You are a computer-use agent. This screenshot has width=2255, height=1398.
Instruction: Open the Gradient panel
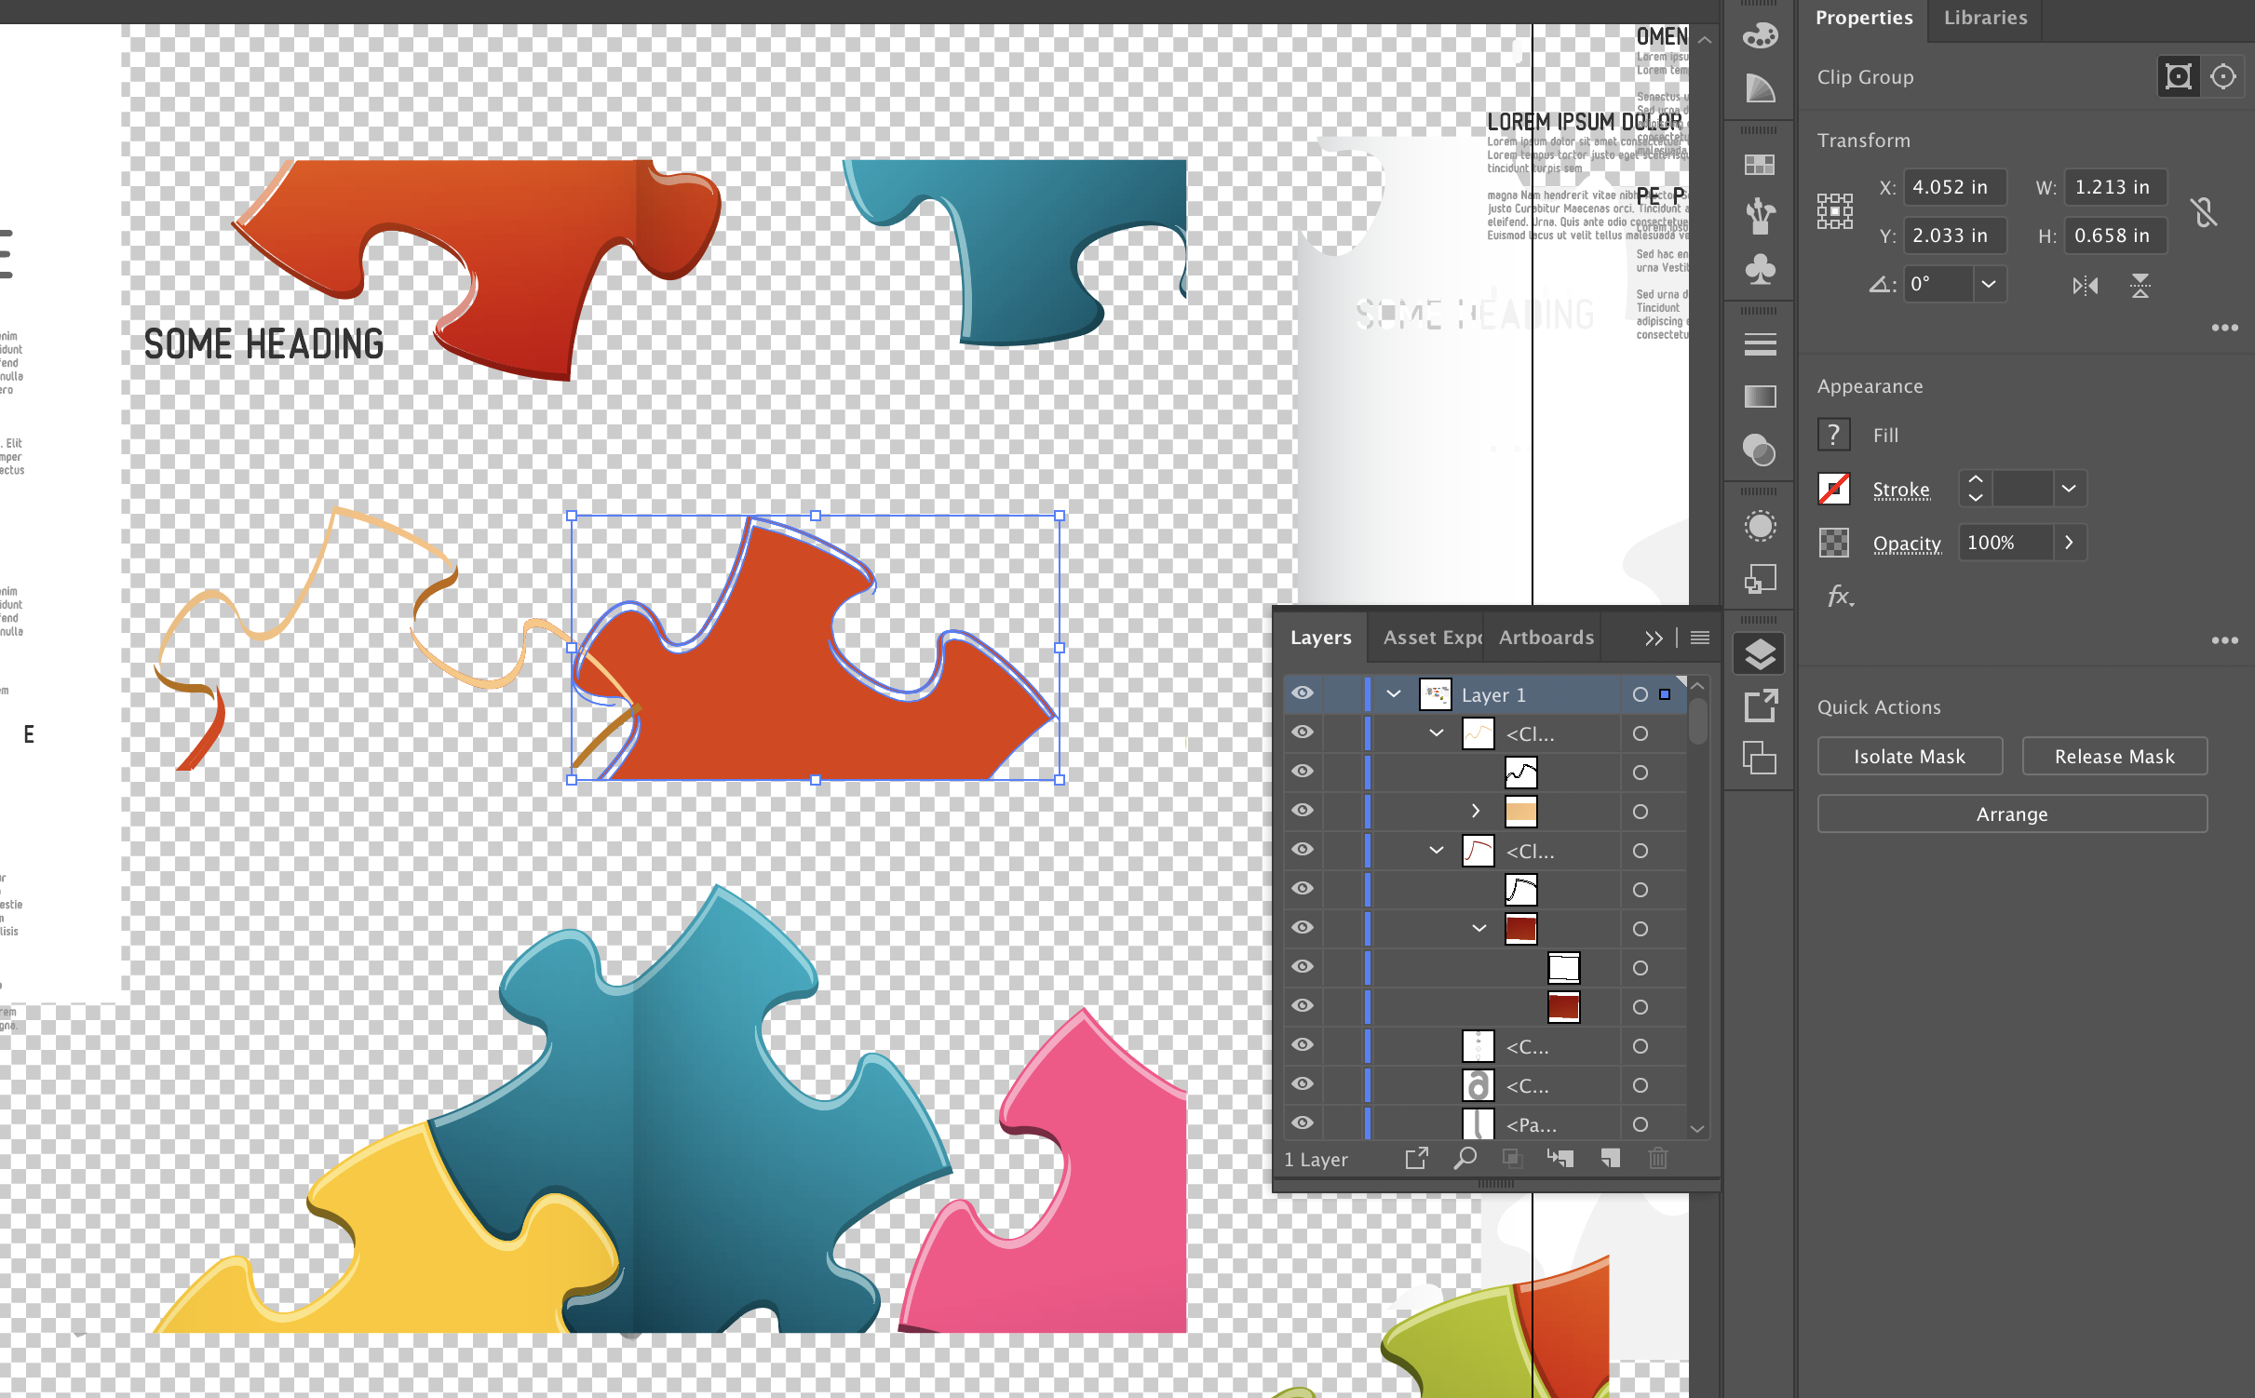(1760, 397)
